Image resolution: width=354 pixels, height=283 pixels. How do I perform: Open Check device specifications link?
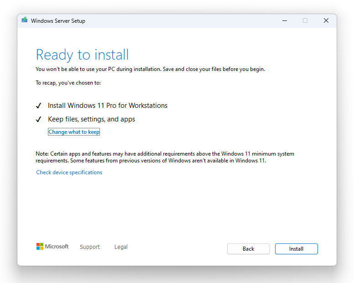69,172
